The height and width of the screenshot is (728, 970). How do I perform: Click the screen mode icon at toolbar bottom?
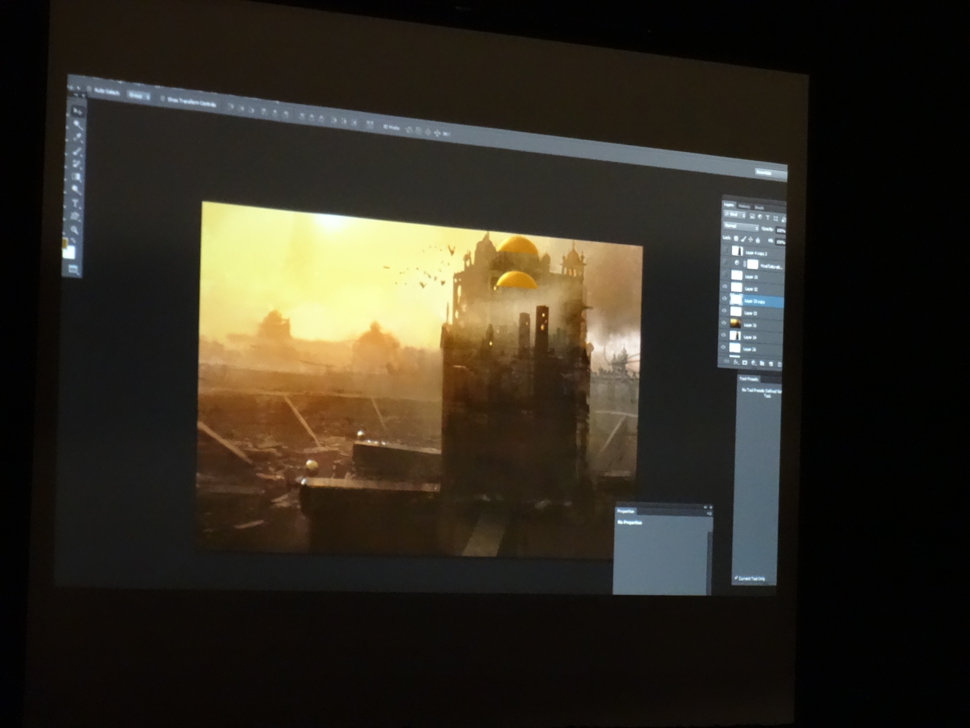73,269
